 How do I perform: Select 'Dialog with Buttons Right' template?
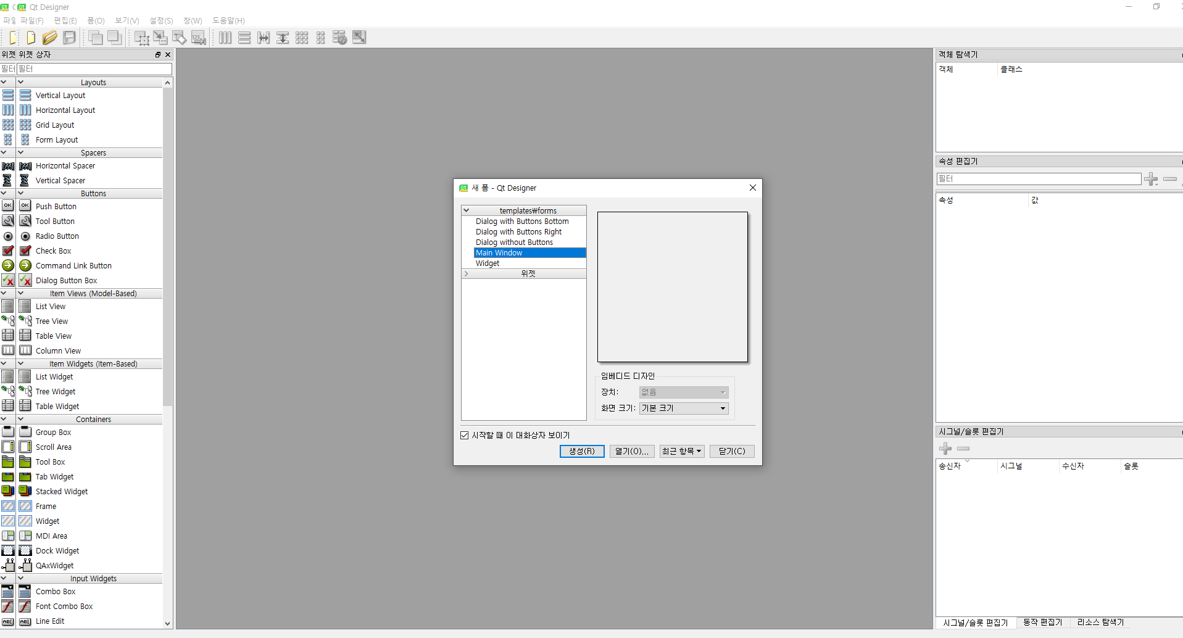point(518,231)
